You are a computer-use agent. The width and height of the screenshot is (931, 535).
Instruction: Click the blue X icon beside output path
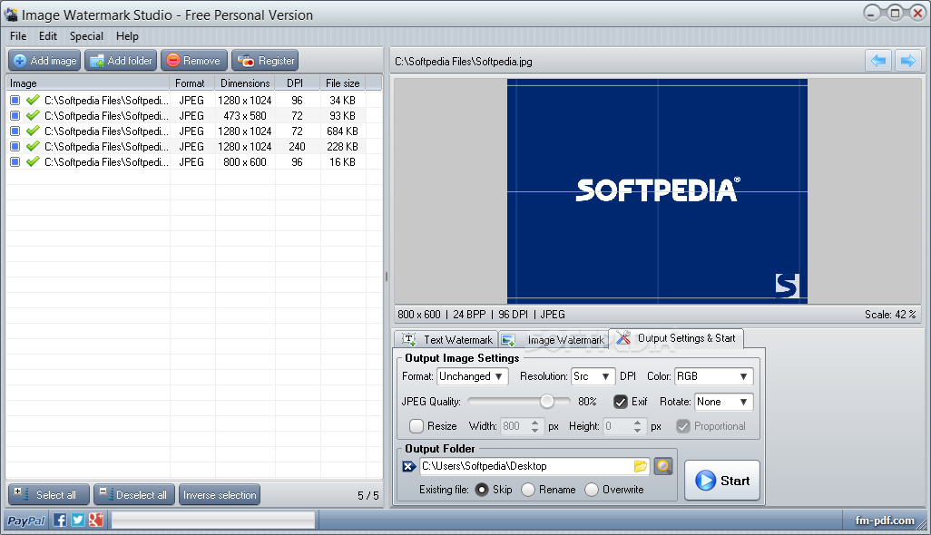(408, 466)
